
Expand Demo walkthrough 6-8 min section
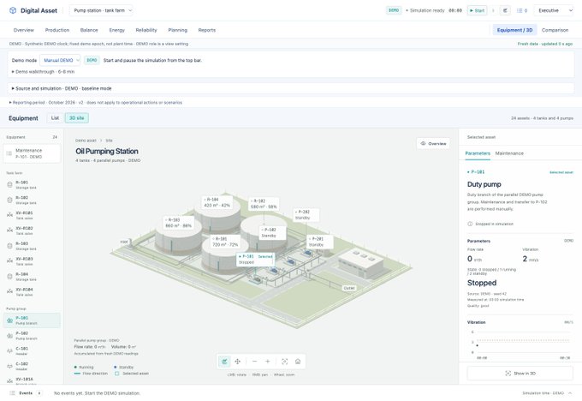[43, 71]
